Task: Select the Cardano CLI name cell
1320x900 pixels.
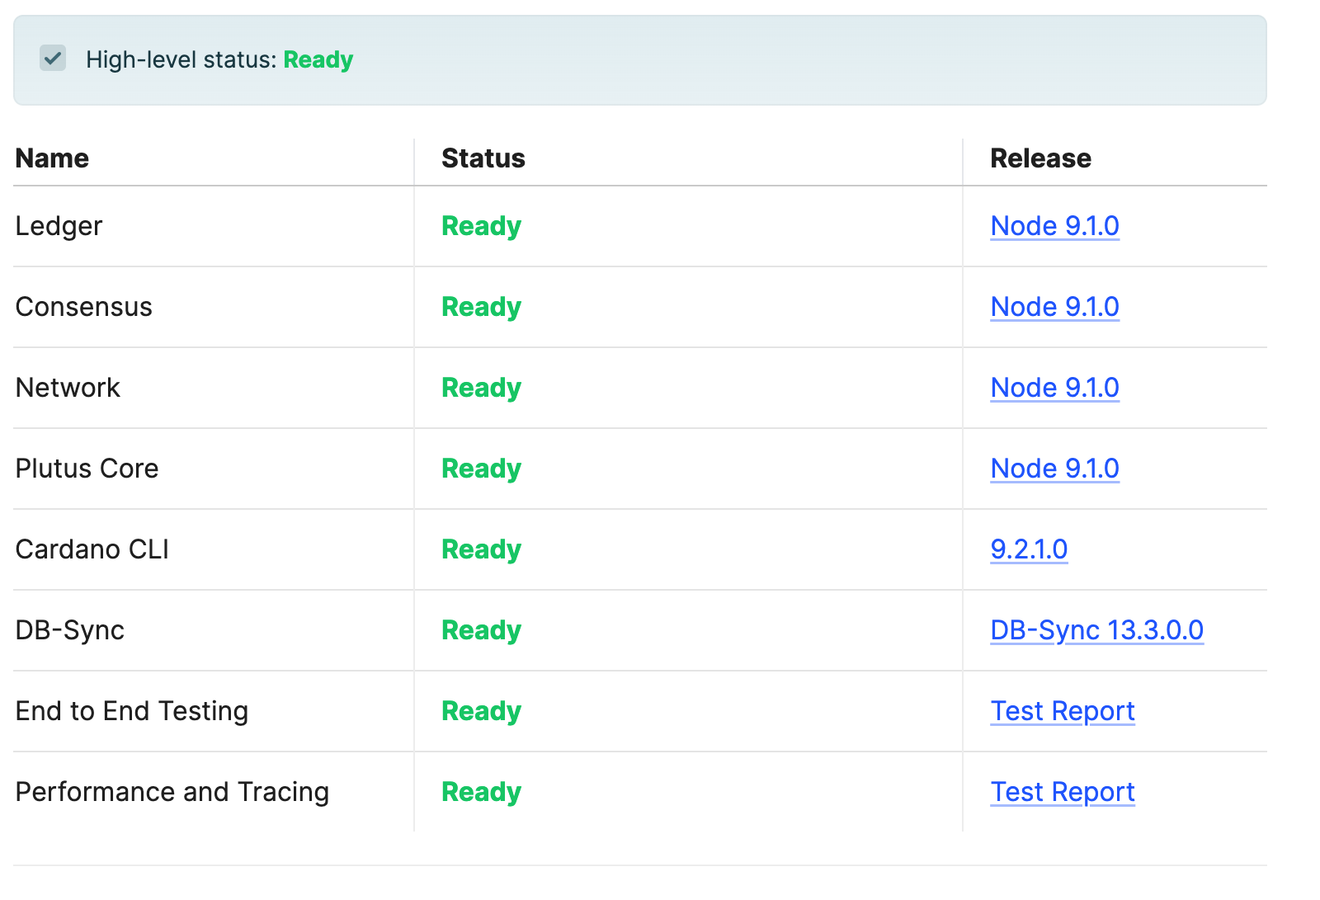Action: 92,549
